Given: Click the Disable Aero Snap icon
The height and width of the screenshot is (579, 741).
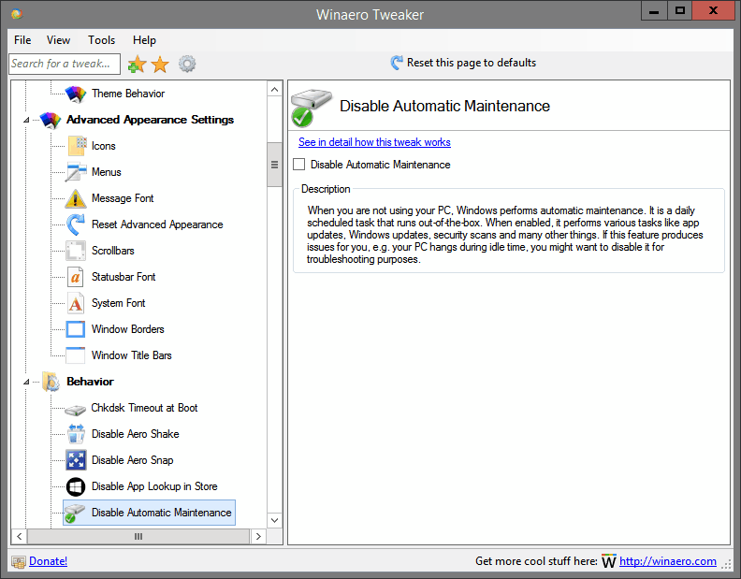Looking at the screenshot, I should pyautogui.click(x=76, y=460).
